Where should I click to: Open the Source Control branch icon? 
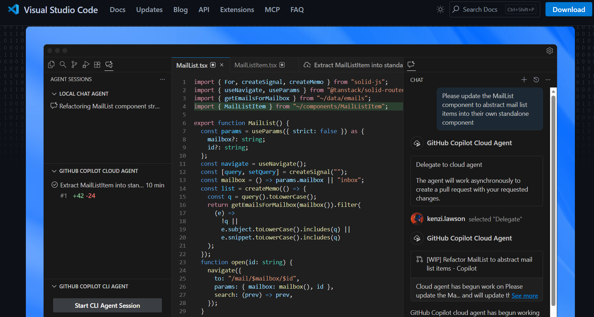point(74,64)
